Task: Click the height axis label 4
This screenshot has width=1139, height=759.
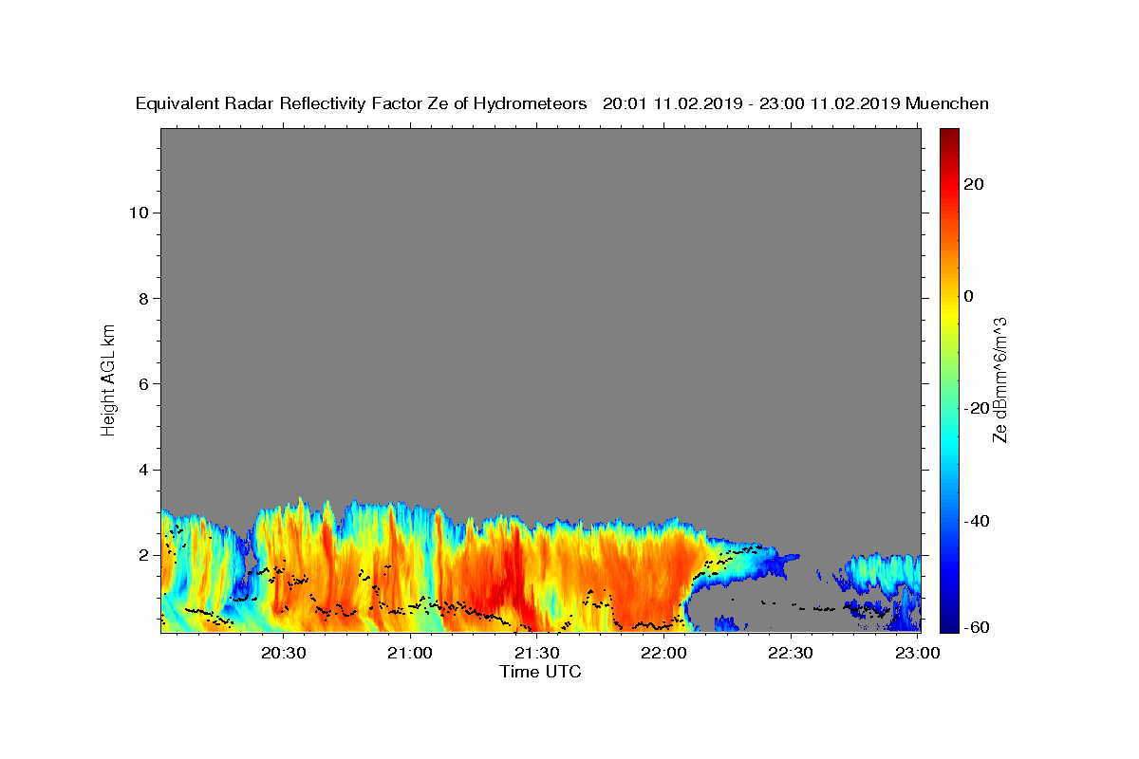Action: point(141,470)
